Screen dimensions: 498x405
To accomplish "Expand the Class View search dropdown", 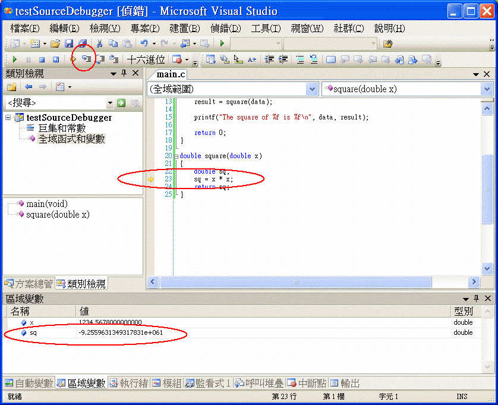I will click(x=110, y=103).
